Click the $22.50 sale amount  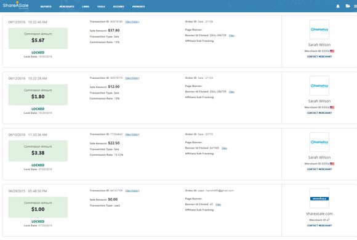click(x=114, y=143)
